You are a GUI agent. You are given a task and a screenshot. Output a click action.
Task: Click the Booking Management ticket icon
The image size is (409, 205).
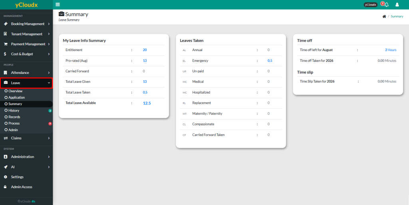point(6,24)
